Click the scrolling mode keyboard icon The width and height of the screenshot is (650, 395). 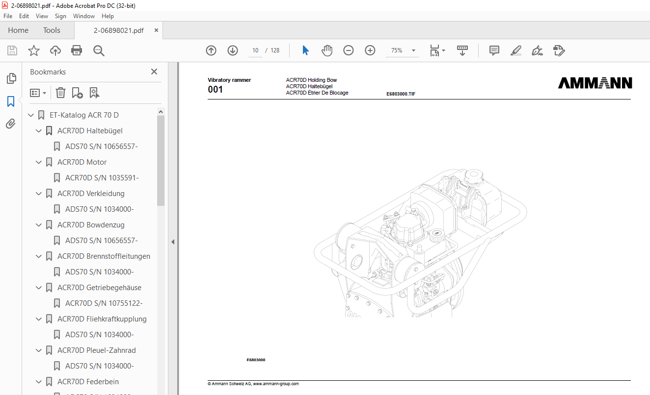(462, 50)
